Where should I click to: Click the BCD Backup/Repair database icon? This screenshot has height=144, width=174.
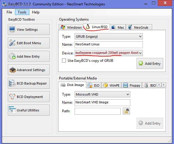coord(12,83)
